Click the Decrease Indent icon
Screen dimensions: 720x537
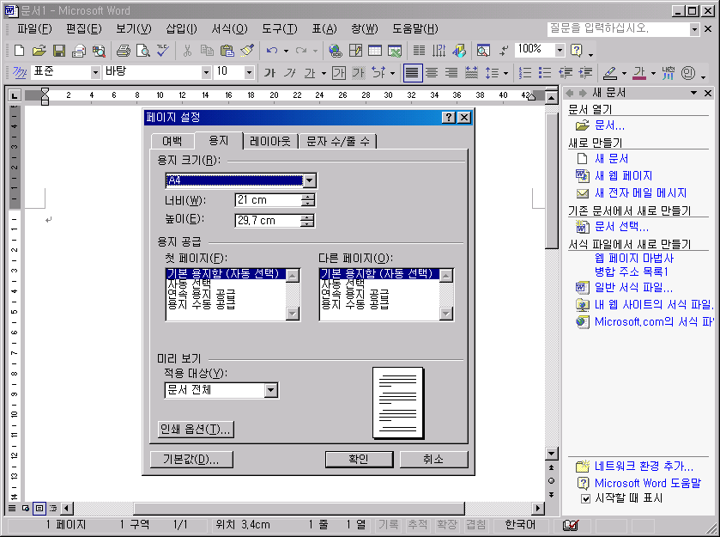pyautogui.click(x=566, y=73)
